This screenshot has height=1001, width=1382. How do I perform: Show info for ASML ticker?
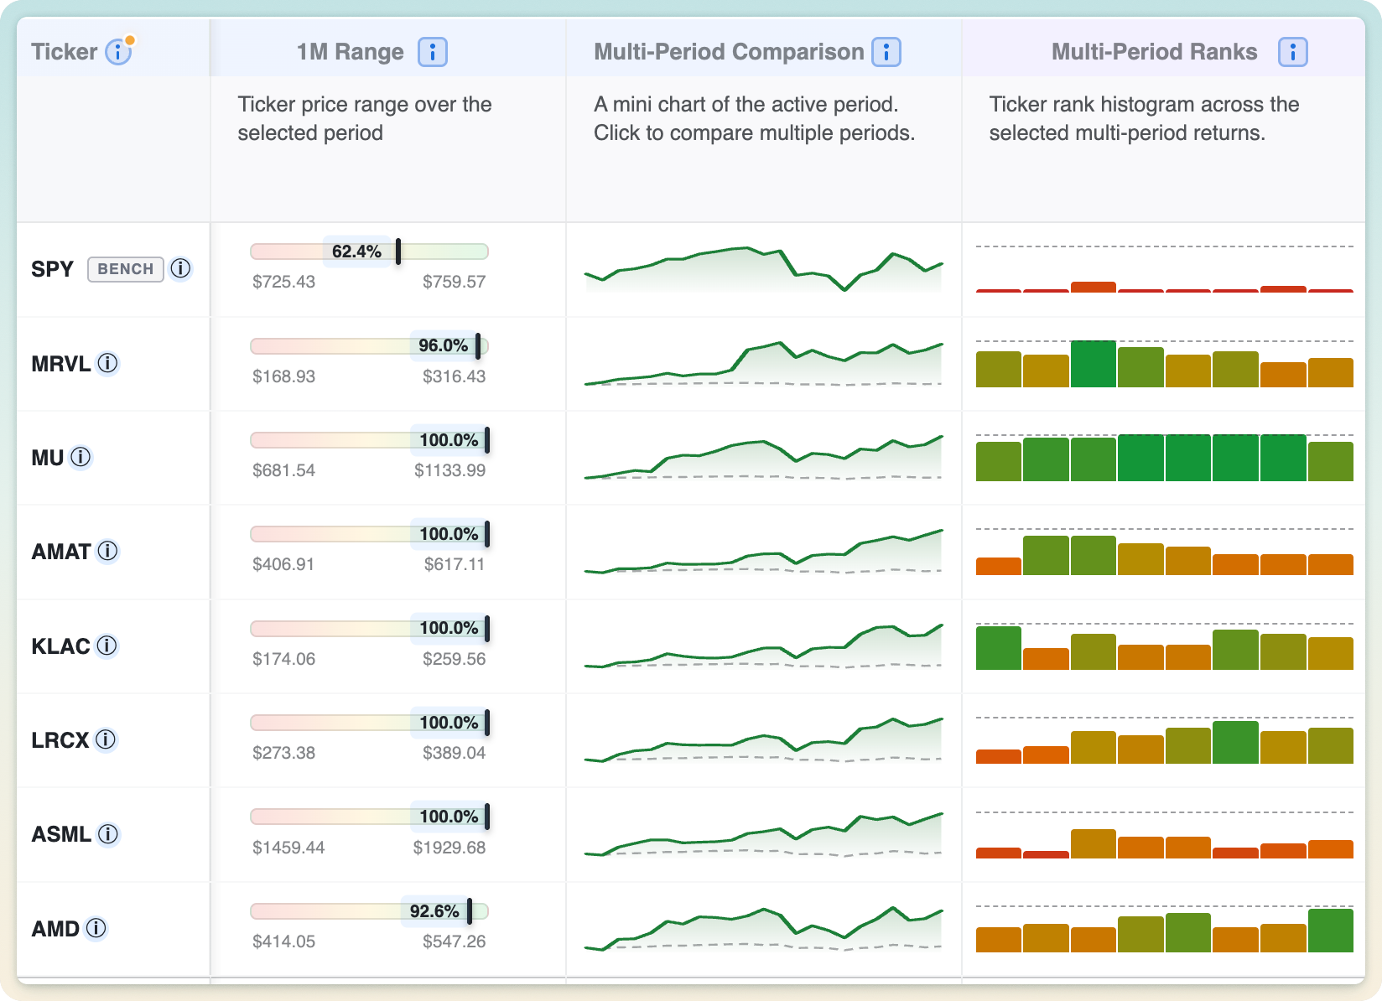pos(108,834)
